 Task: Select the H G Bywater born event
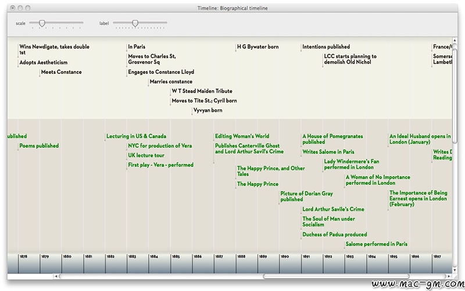coord(257,47)
